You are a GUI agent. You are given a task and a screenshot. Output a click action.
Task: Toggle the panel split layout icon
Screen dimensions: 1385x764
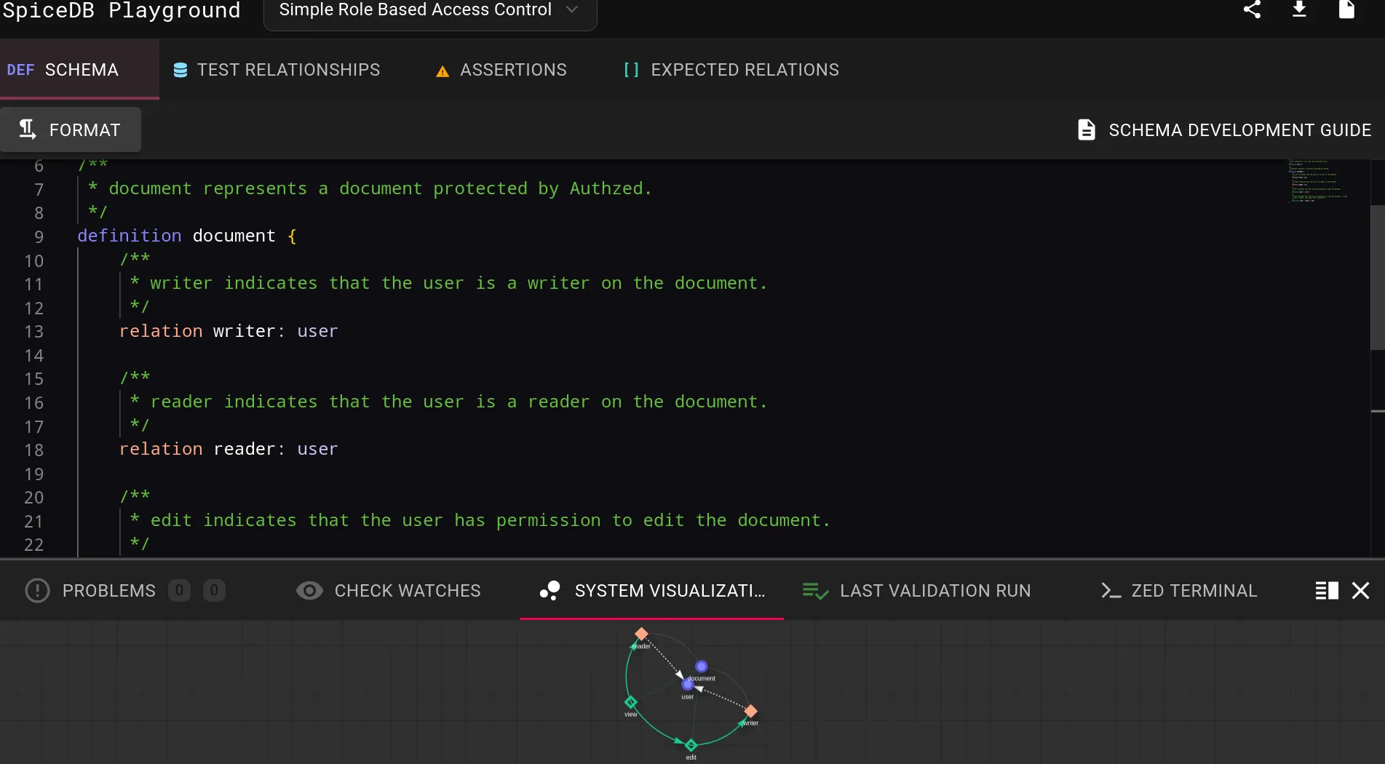(1327, 590)
